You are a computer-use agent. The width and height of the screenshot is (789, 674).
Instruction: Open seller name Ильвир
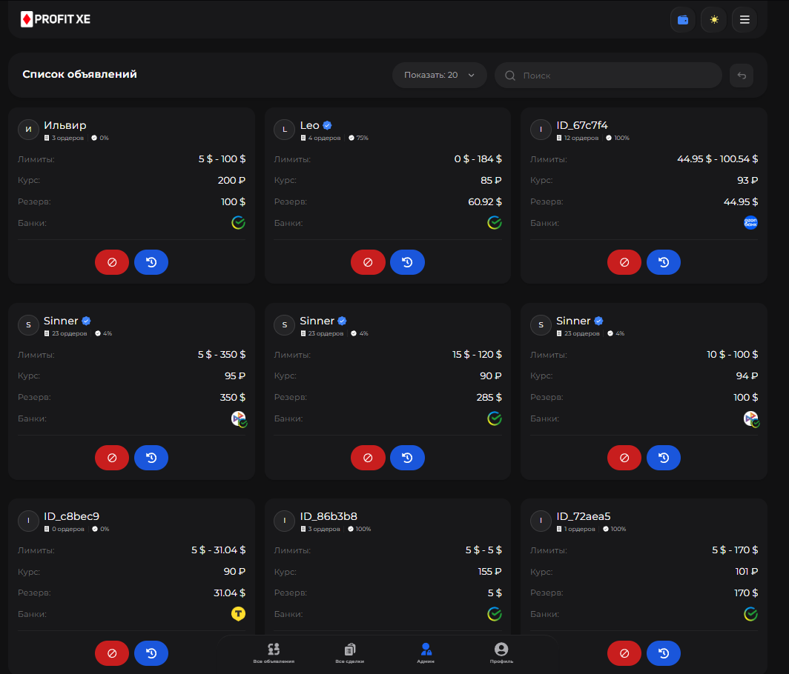tap(65, 125)
